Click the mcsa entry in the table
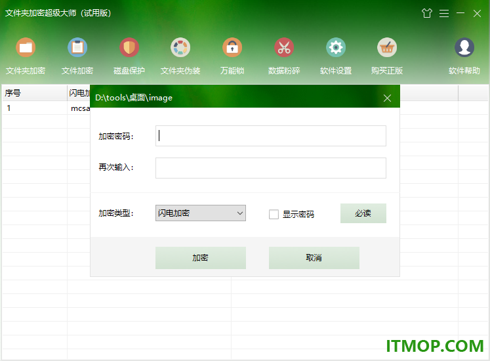 pos(80,108)
